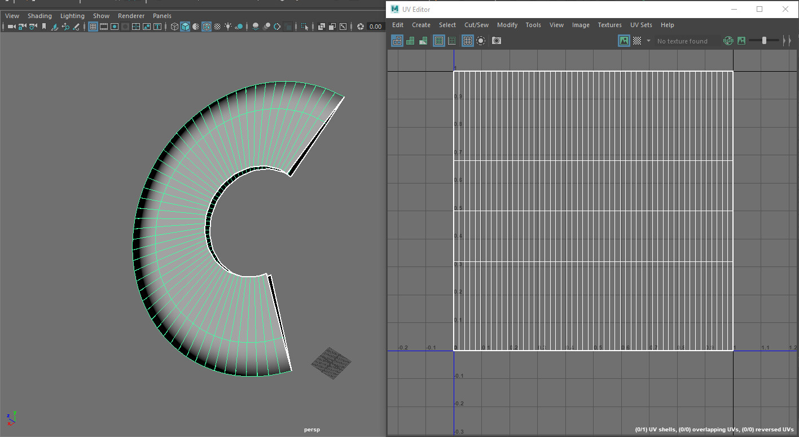Click the Panels menu button
The height and width of the screenshot is (437, 799).
click(162, 16)
